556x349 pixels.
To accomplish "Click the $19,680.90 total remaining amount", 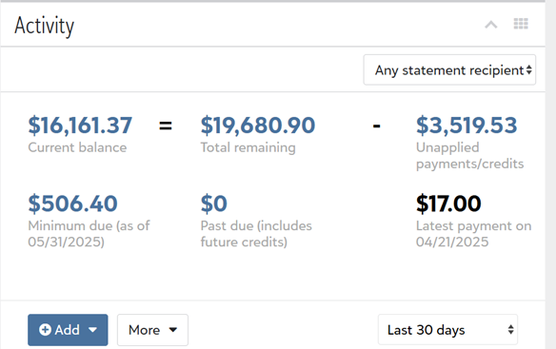I will pyautogui.click(x=258, y=126).
